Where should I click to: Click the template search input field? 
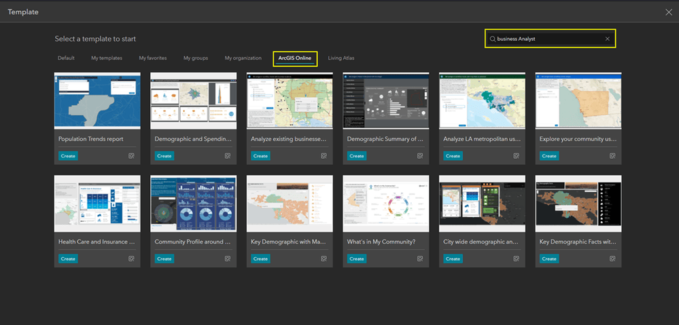[550, 39]
